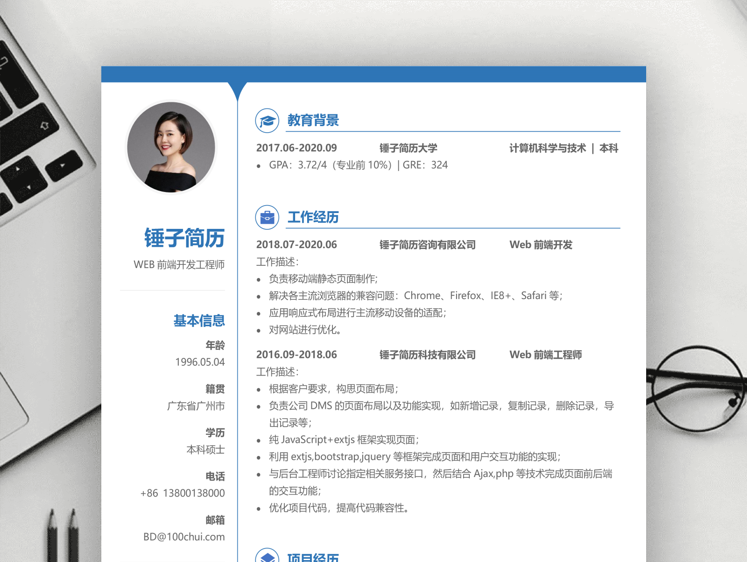Select the 基本信息 sidebar heading
The image size is (747, 562).
199,320
